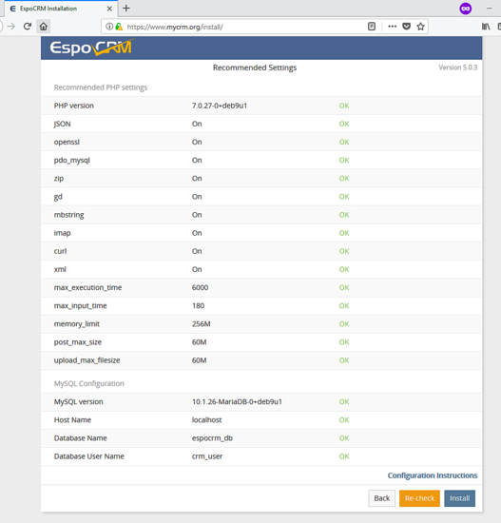Reload the page with the refresh icon
This screenshot has width=501, height=523.
coord(28,27)
